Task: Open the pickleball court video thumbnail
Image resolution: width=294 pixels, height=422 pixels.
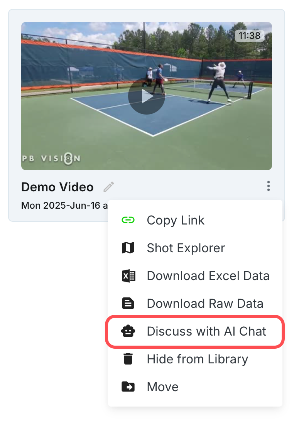Action: pyautogui.click(x=147, y=96)
